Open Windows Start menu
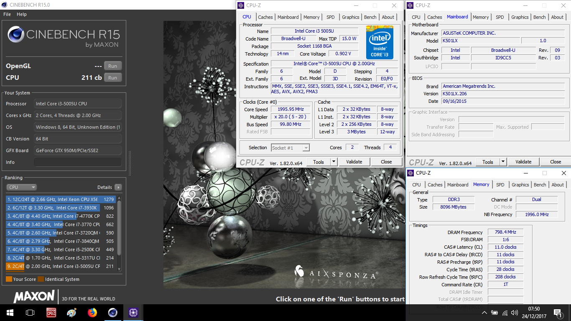This screenshot has height=321, width=571. [x=10, y=312]
